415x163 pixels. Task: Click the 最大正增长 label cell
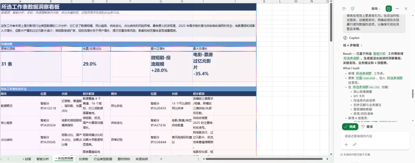click(x=171, y=49)
